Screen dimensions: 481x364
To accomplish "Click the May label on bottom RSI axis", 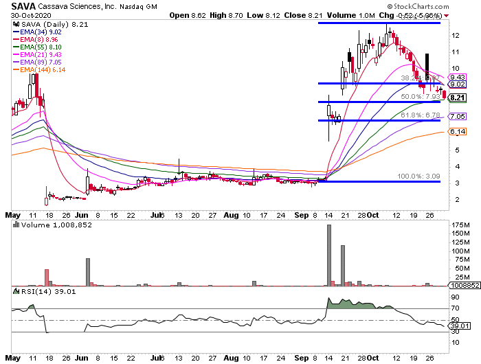I will coord(13,359).
